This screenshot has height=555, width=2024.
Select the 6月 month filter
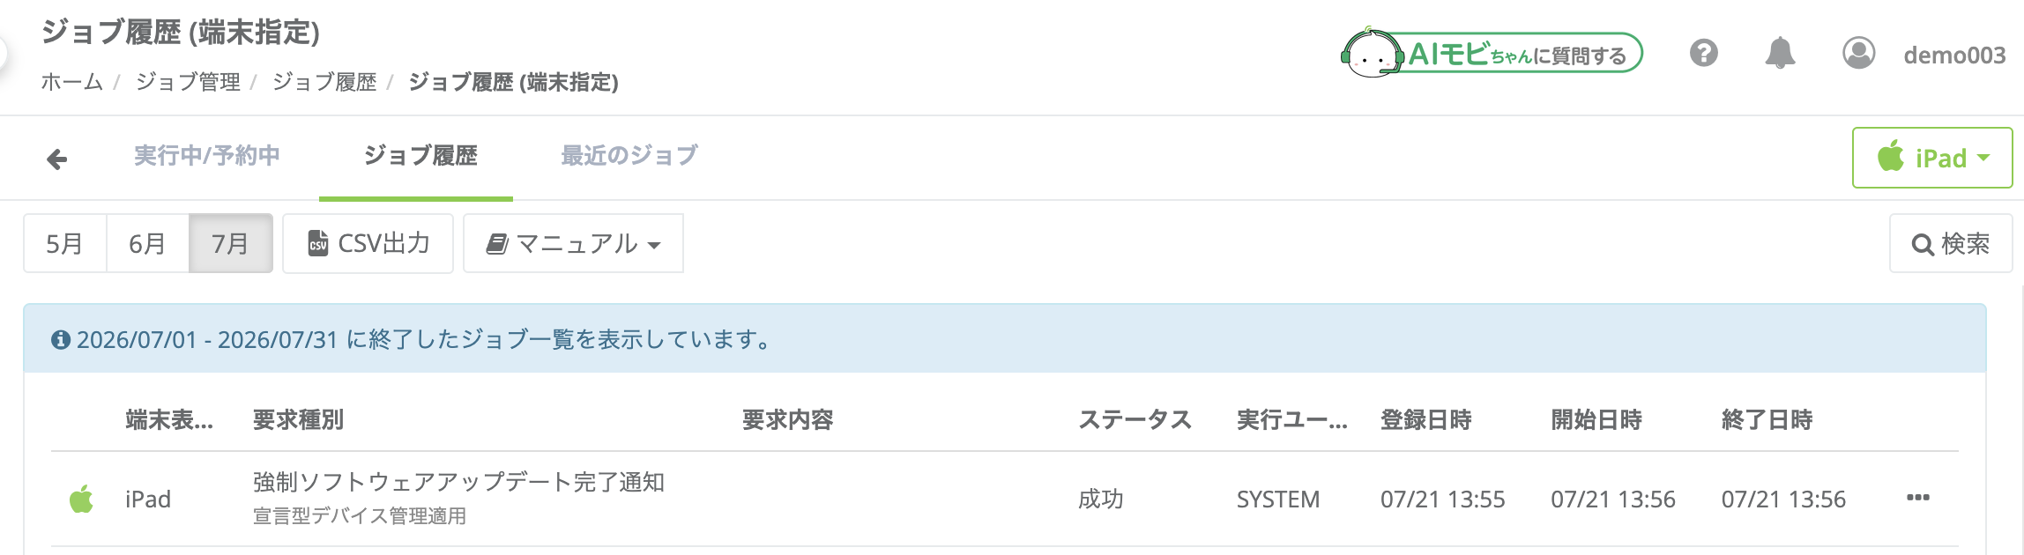coord(147,243)
